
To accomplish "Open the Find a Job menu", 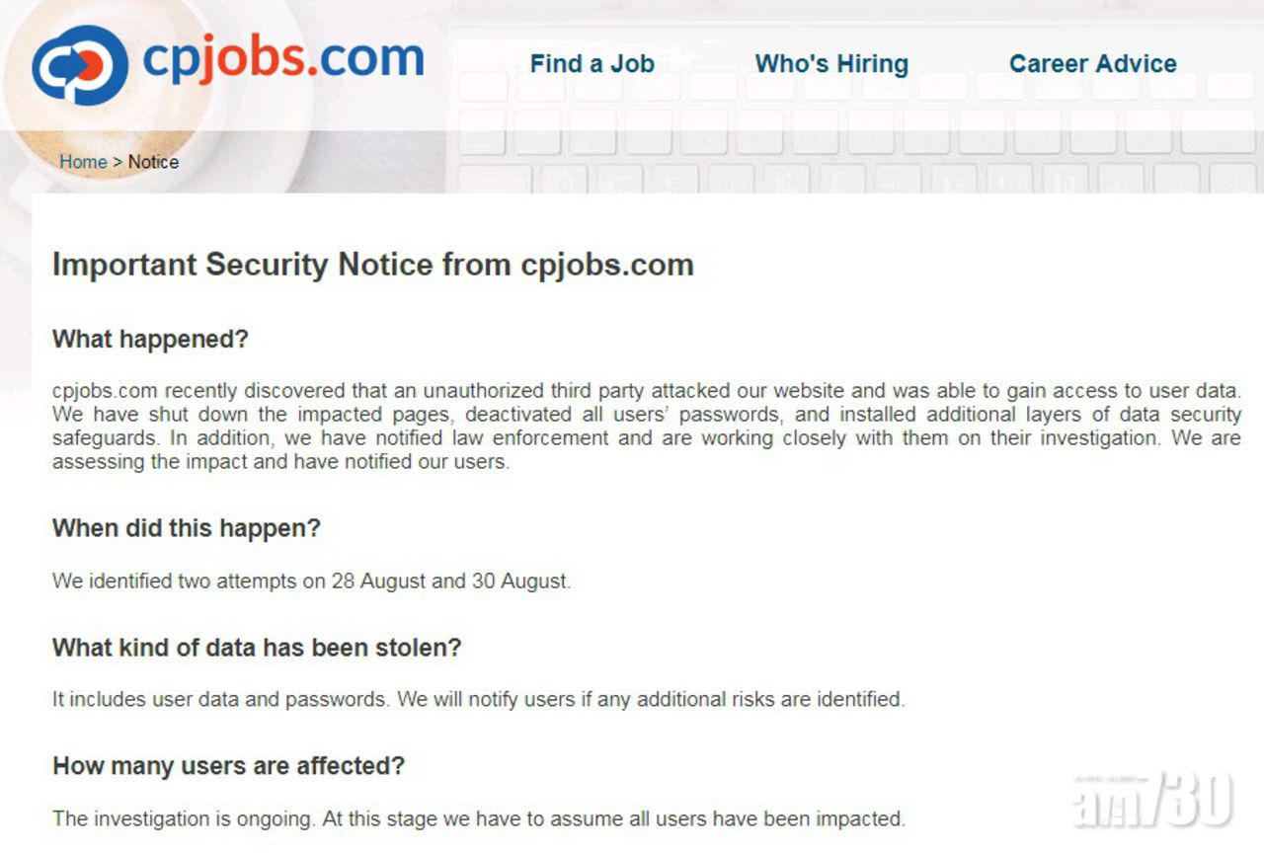I will coord(592,64).
